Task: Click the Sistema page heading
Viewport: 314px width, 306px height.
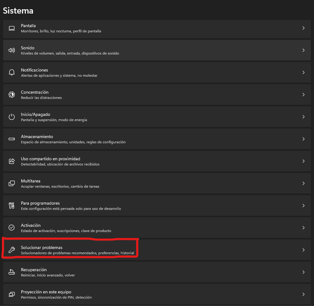Action: click(18, 10)
